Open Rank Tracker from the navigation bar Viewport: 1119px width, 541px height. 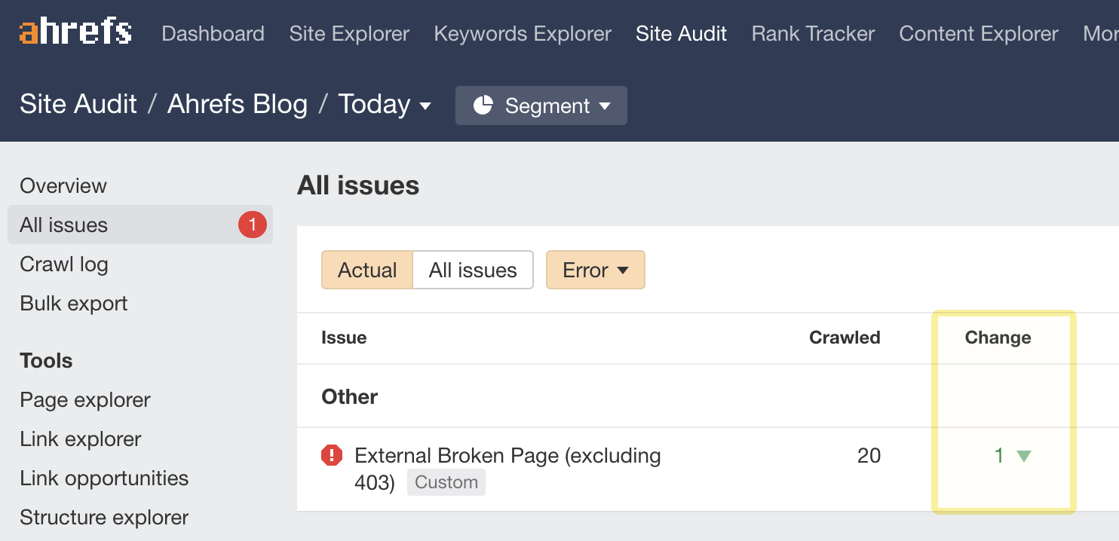click(x=812, y=33)
